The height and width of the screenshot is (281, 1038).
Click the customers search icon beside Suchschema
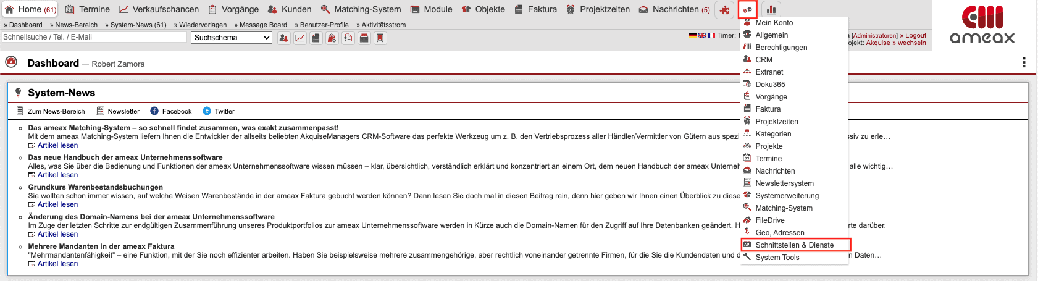click(283, 38)
